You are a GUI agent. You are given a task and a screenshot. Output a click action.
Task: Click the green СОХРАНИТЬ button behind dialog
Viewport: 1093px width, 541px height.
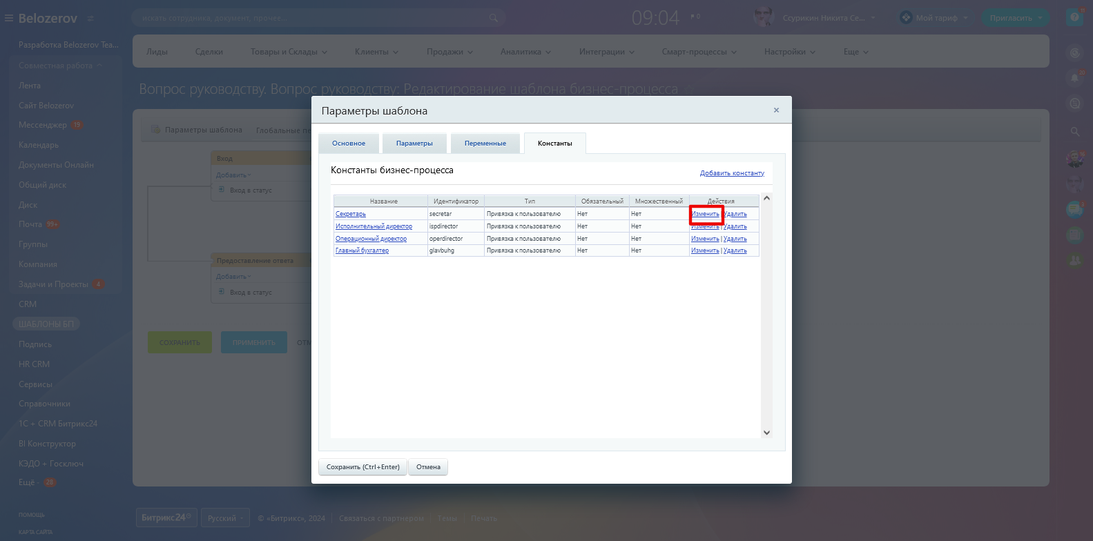click(x=180, y=342)
